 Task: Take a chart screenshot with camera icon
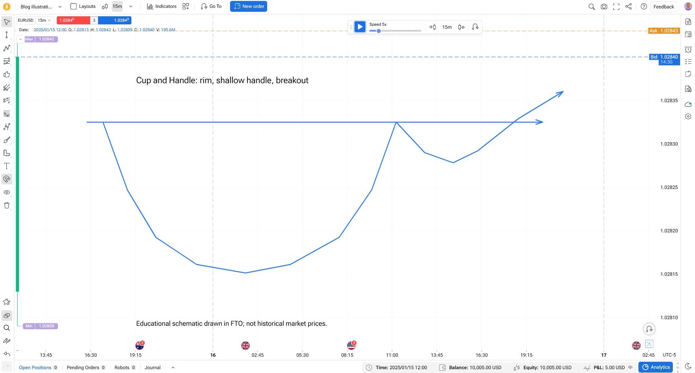coord(604,7)
